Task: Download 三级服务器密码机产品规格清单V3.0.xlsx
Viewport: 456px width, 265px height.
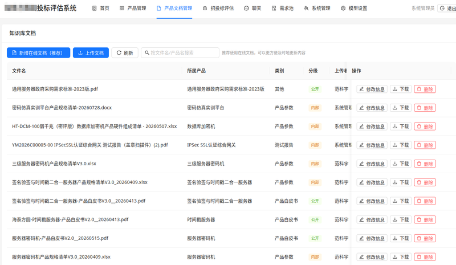Action: [x=401, y=164]
